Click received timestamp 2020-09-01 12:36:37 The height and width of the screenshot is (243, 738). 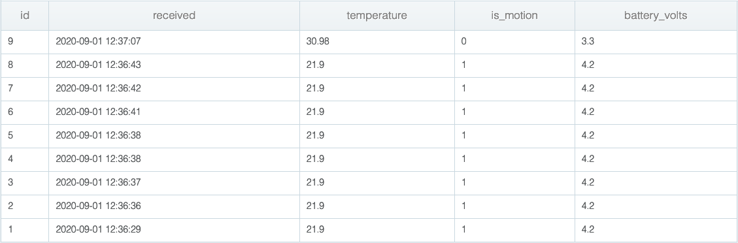coord(98,183)
